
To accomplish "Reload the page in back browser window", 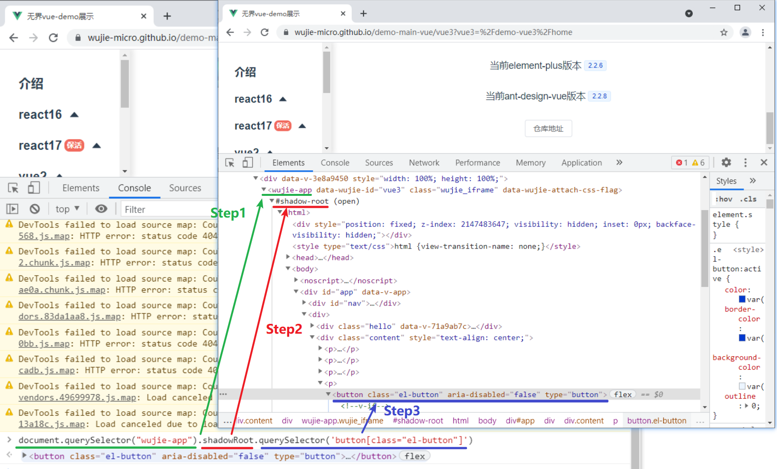I will (x=53, y=37).
